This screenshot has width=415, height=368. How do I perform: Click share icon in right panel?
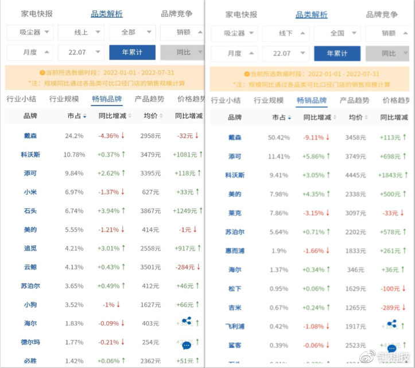[391, 324]
